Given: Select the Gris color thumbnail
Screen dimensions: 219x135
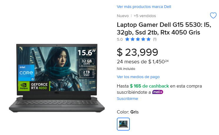Looking at the screenshot, I should pyautogui.click(x=123, y=124).
